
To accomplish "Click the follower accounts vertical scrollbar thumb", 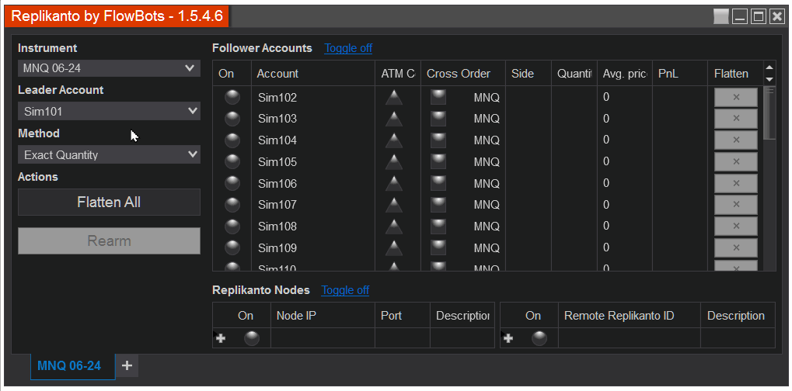I will [x=769, y=113].
